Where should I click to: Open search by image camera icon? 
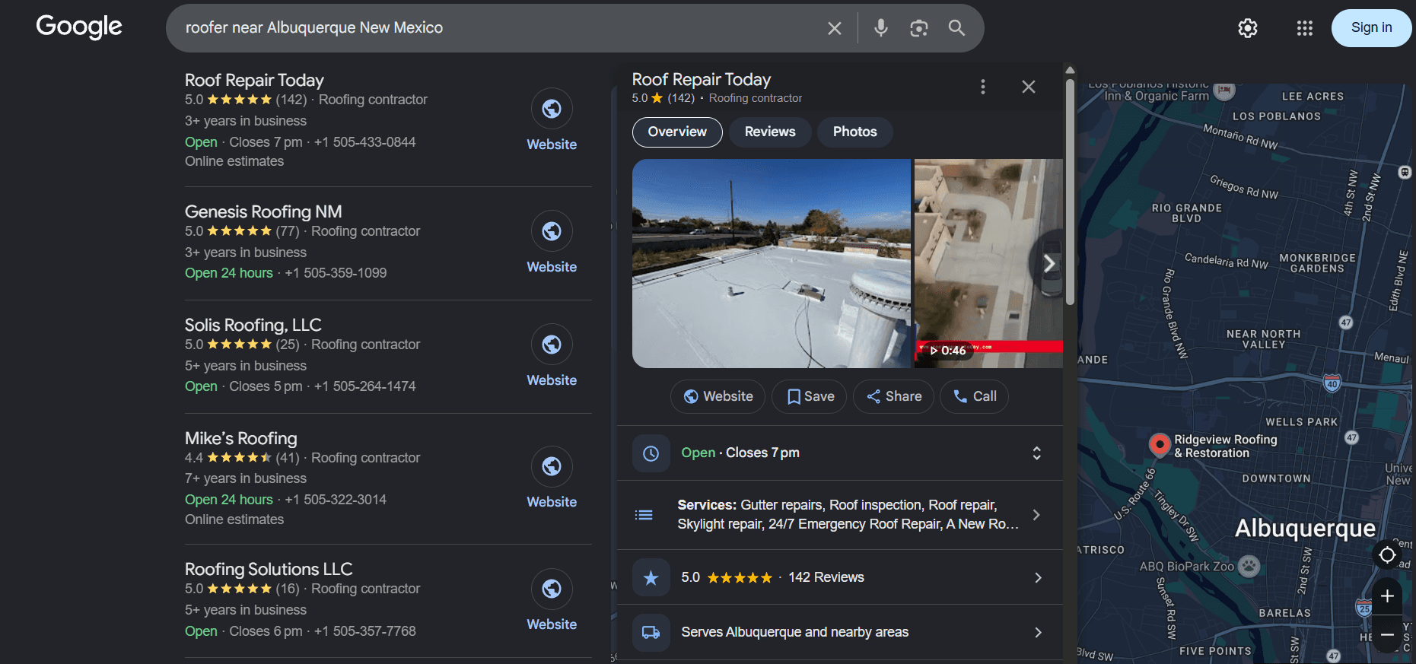(919, 28)
